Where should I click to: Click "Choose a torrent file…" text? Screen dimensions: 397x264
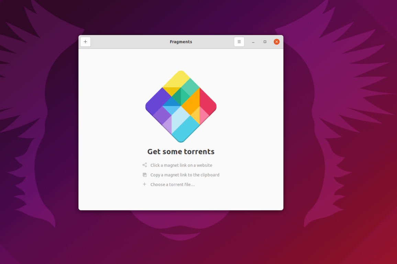pos(173,184)
